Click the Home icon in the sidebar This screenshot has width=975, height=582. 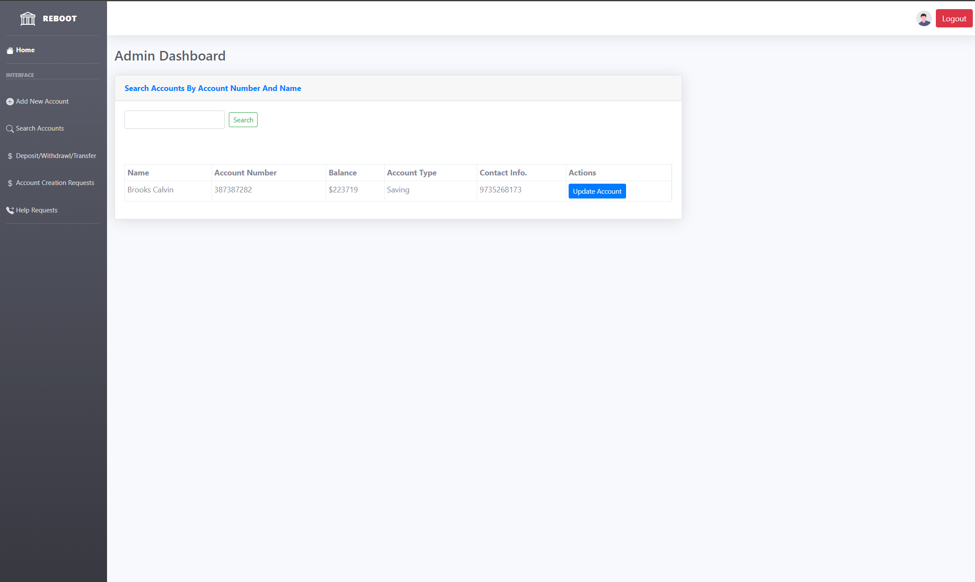tap(10, 50)
